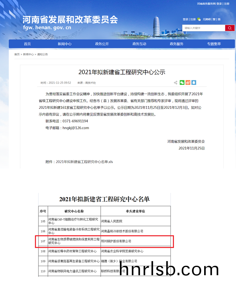Share the article via WeChat icon
Screen dimensions: 236x287
coord(182,83)
